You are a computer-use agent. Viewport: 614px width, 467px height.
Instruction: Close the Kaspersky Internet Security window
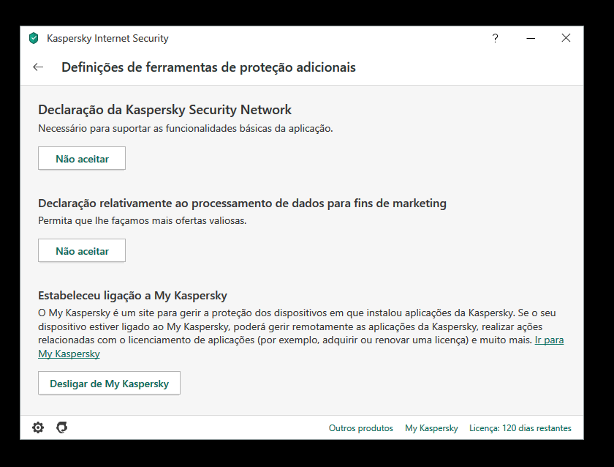(566, 38)
